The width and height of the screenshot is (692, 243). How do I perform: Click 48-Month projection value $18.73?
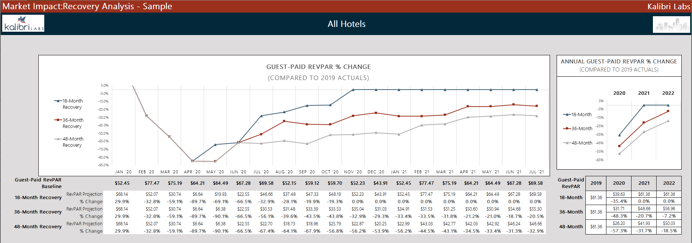(x=289, y=224)
